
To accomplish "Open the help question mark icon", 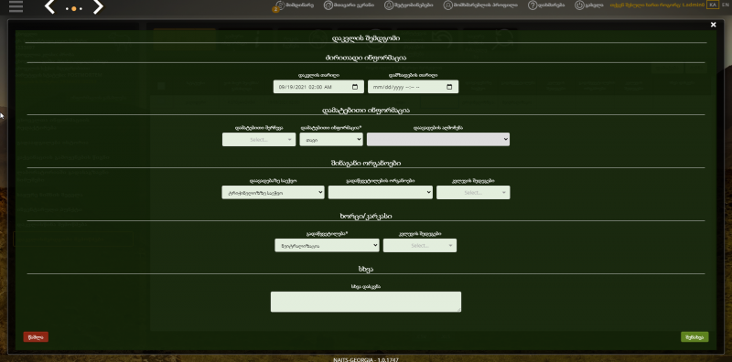I will point(533,5).
